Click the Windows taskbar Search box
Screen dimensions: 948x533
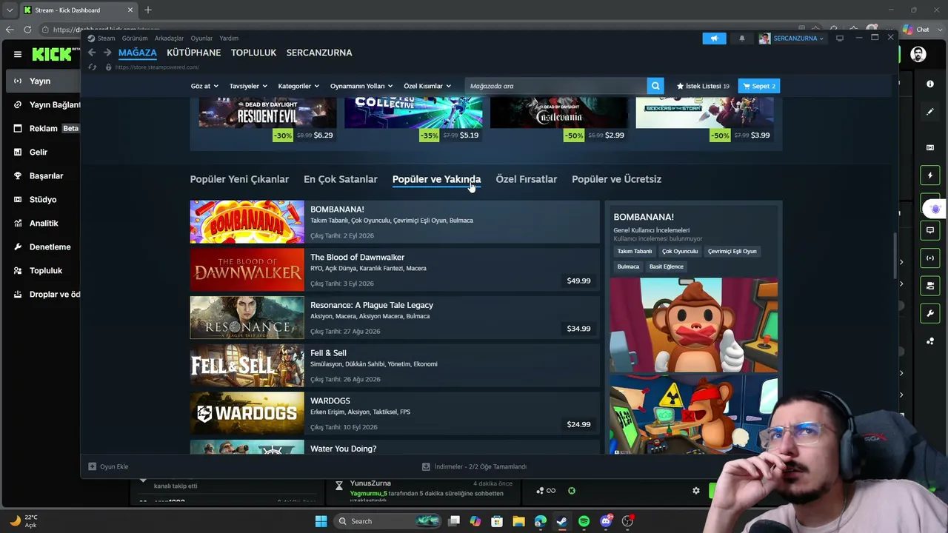386,521
